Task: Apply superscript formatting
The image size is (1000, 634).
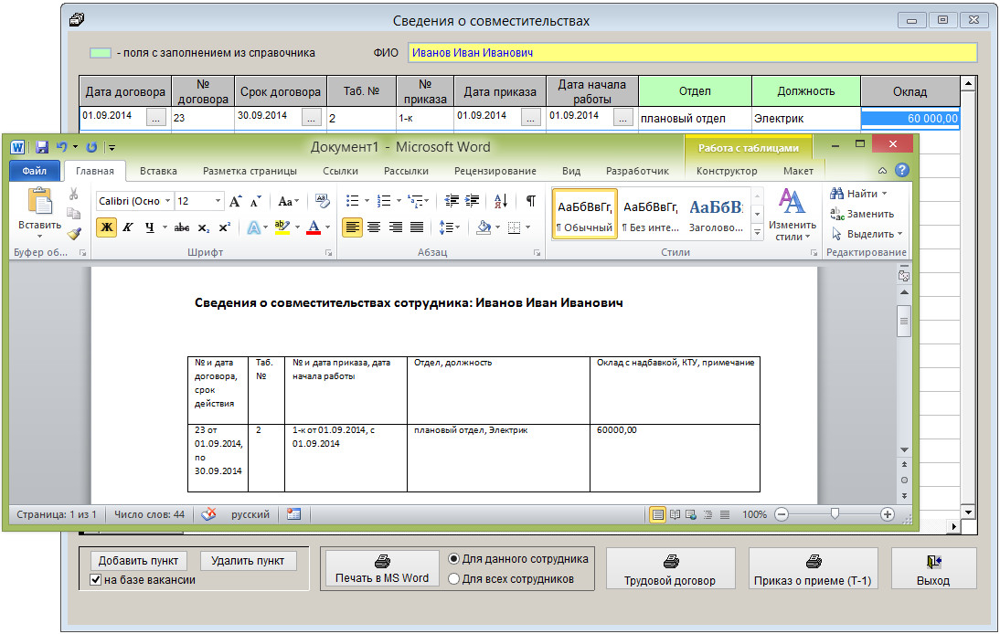Action: 224,227
